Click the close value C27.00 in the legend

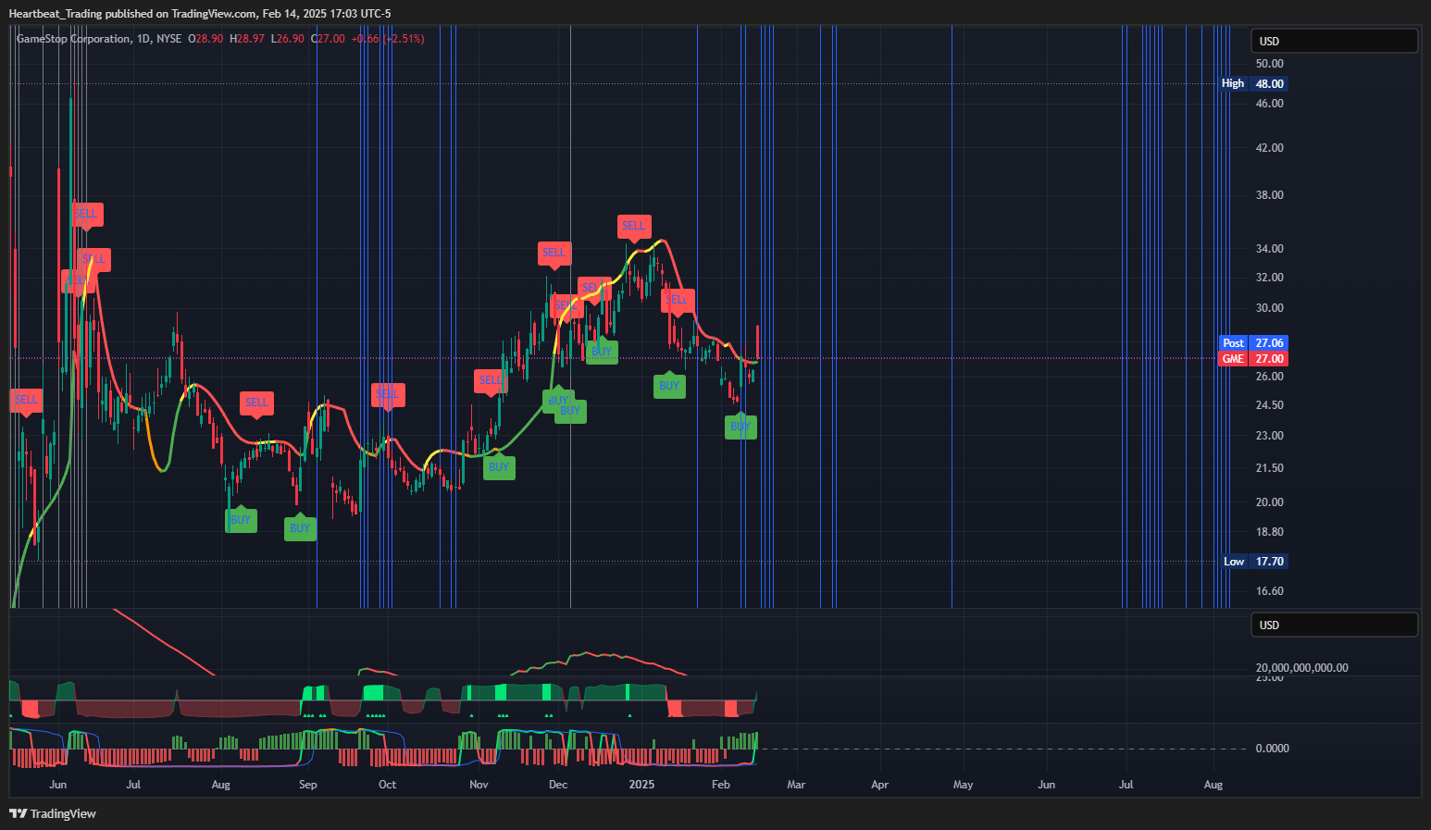pyautogui.click(x=328, y=39)
